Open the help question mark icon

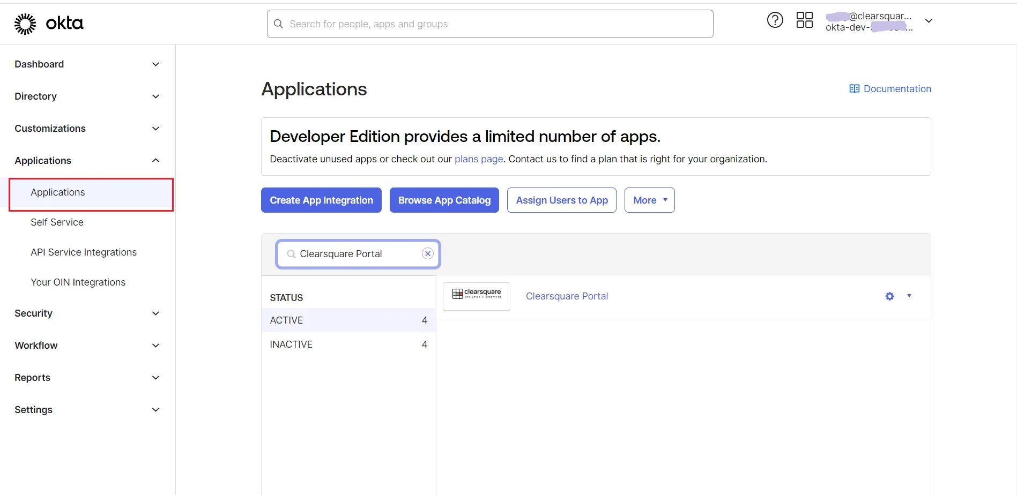[x=775, y=20]
